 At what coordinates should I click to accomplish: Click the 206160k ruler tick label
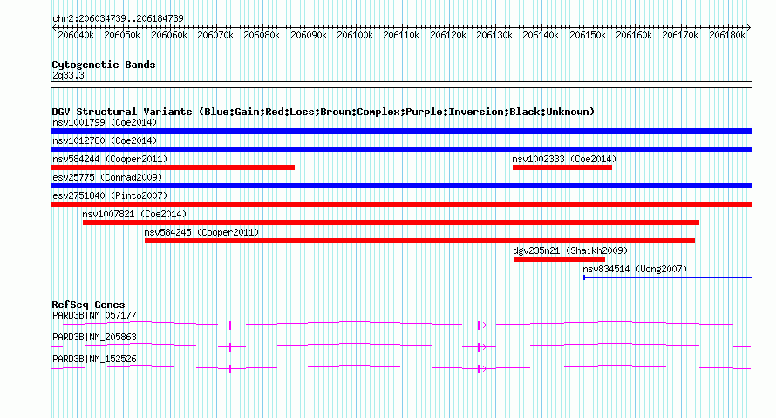pos(634,35)
